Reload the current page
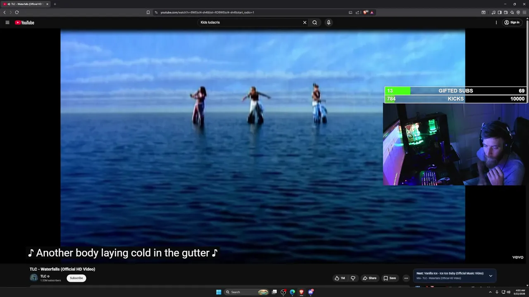Viewport: 529px width, 297px height. pyautogui.click(x=17, y=12)
